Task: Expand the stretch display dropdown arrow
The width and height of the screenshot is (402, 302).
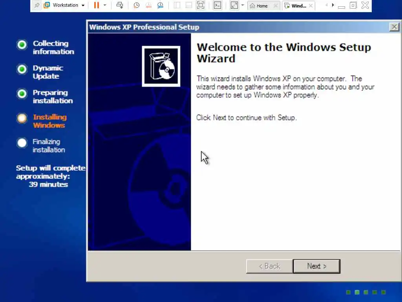Action: (x=243, y=5)
